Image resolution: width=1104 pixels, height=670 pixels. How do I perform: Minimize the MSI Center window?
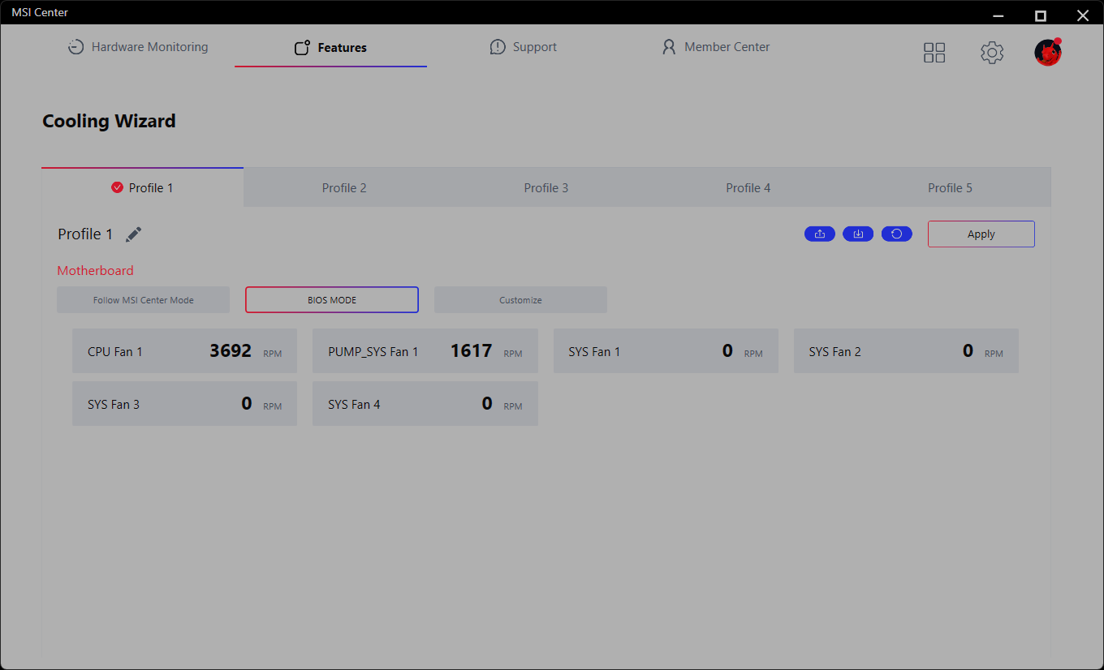(x=999, y=15)
